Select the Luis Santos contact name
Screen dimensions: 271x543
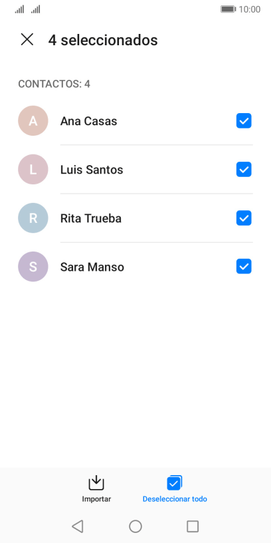(x=92, y=170)
